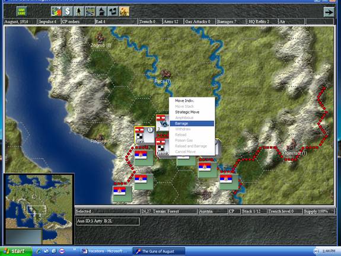Click the Air status field
This screenshot has height=256, width=341.
[292, 22]
